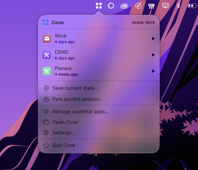Expand the Work session submenu arrow
Screen dimensions: 198x170
click(x=153, y=39)
